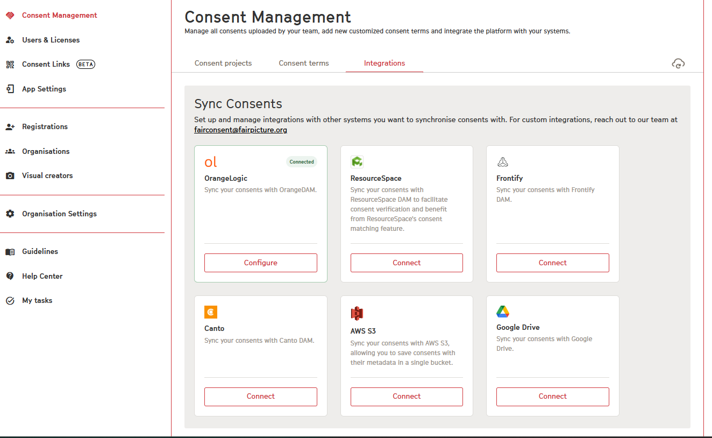This screenshot has height=438, width=712.
Task: Switch to the Consent terms tab
Action: tap(304, 63)
